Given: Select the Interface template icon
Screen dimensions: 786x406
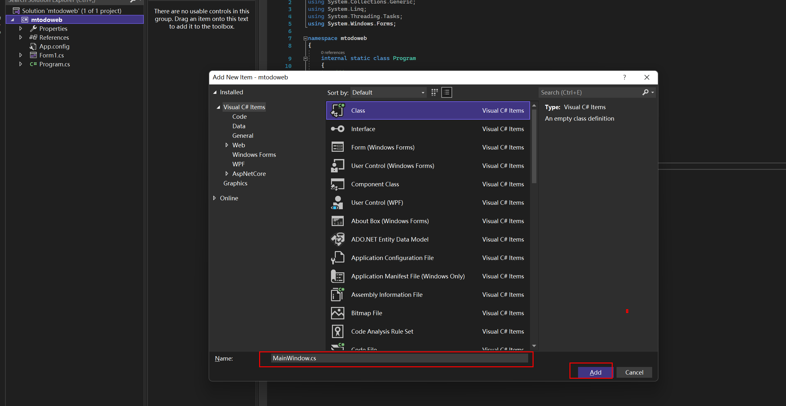Looking at the screenshot, I should (337, 129).
